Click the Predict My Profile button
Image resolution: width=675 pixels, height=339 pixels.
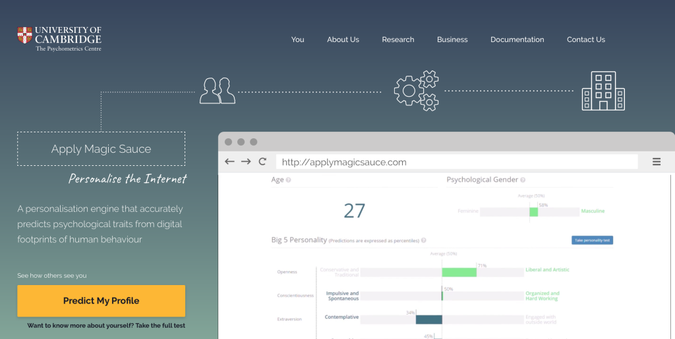click(101, 301)
